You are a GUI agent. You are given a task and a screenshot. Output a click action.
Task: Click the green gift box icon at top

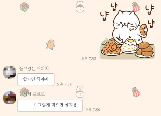[x=25, y=7]
